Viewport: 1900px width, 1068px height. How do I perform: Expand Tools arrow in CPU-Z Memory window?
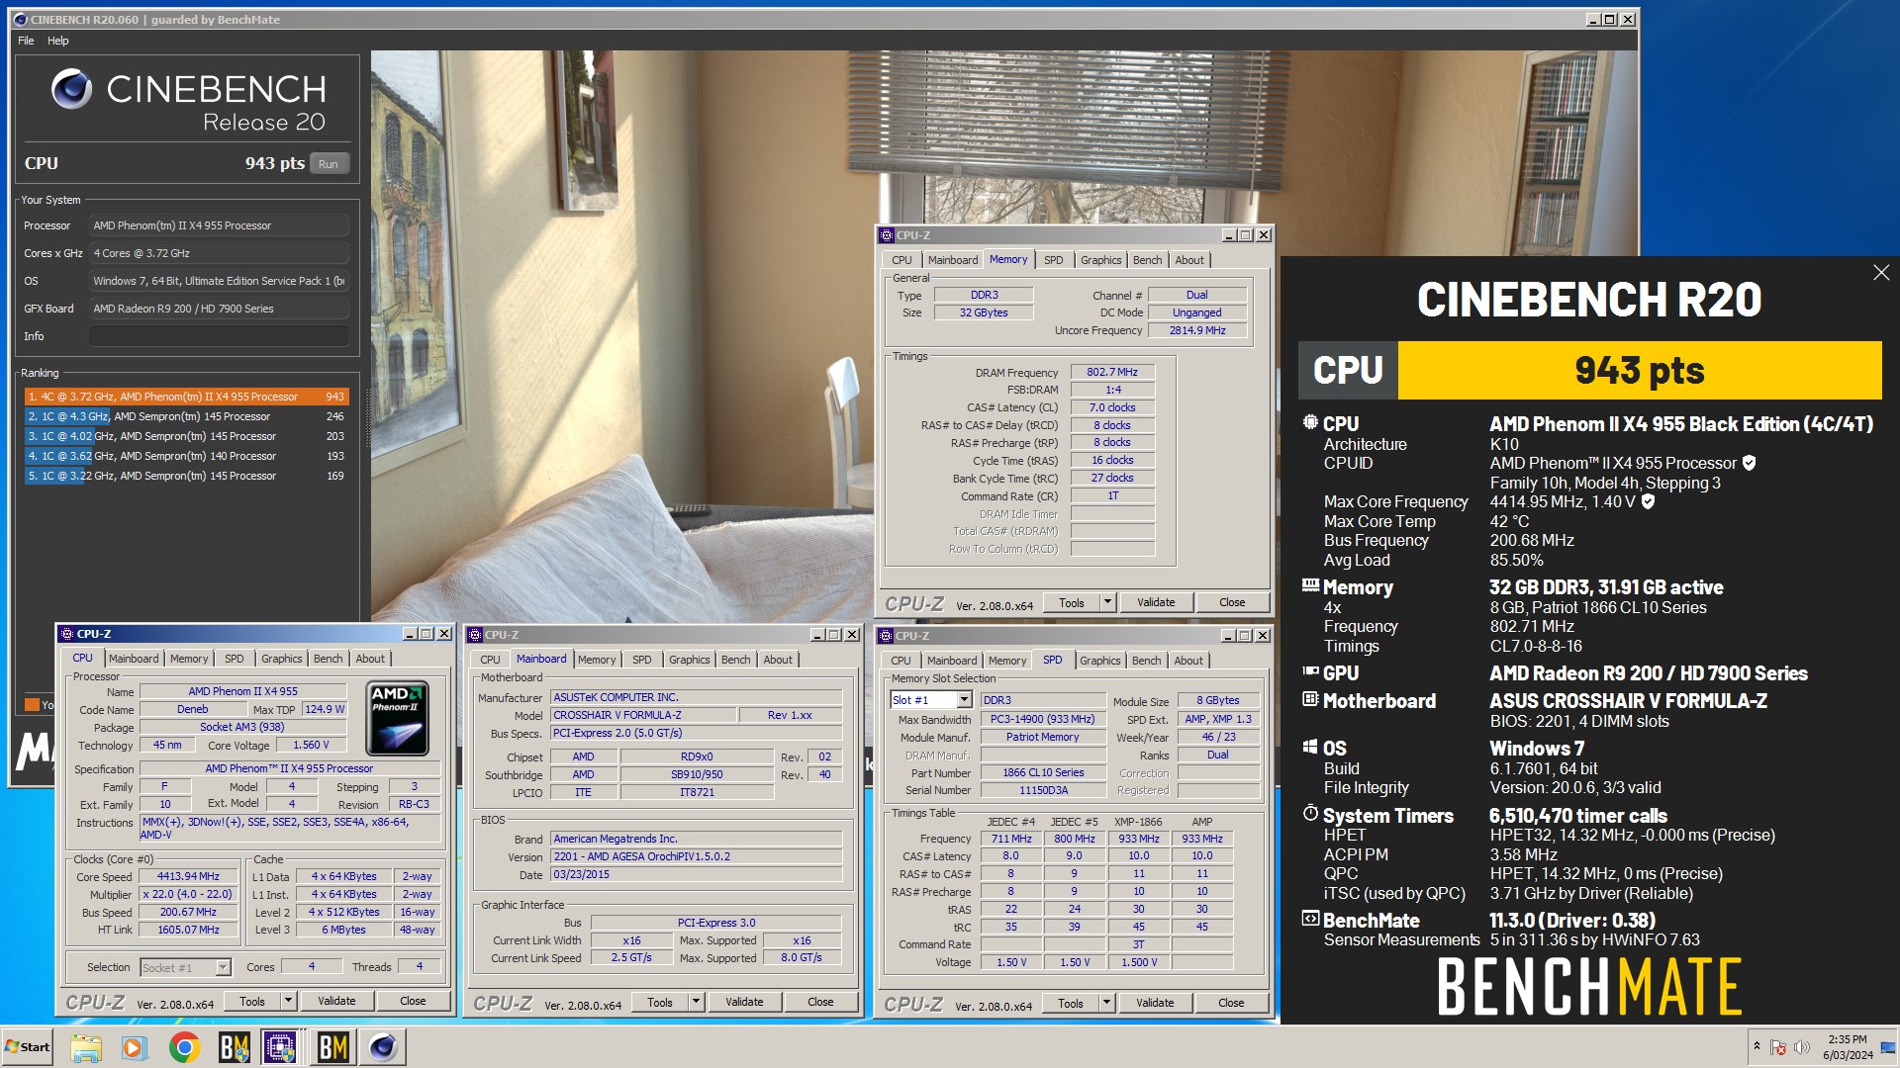[x=1107, y=602]
